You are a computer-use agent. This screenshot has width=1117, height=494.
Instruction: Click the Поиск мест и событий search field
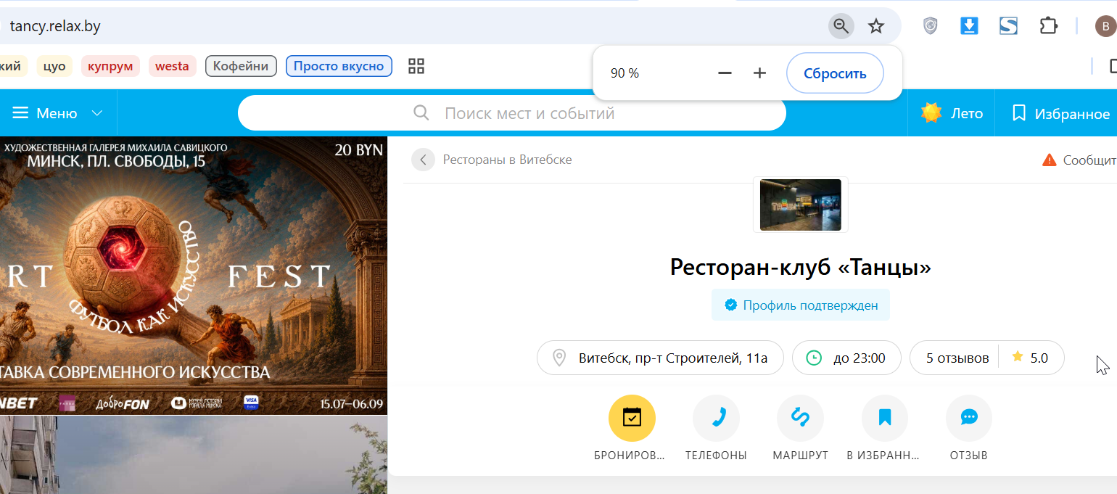tap(512, 113)
